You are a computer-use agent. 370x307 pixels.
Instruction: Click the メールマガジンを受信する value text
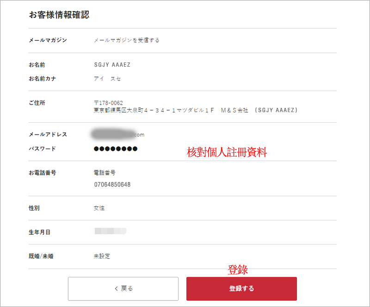[127, 40]
